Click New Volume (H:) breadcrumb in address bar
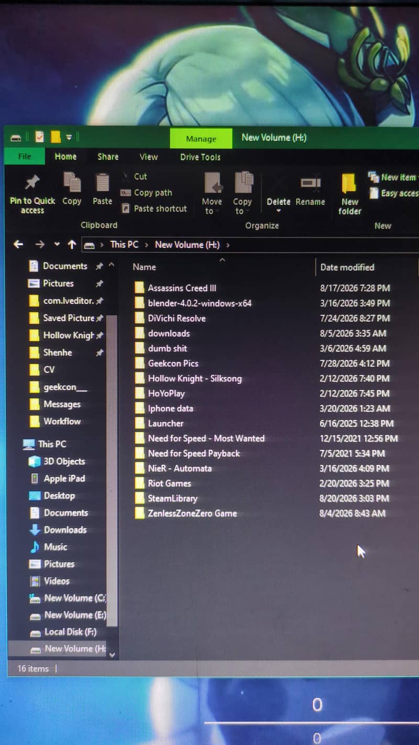 pyautogui.click(x=186, y=245)
